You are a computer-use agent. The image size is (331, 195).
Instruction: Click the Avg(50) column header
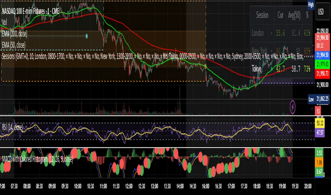(294, 15)
